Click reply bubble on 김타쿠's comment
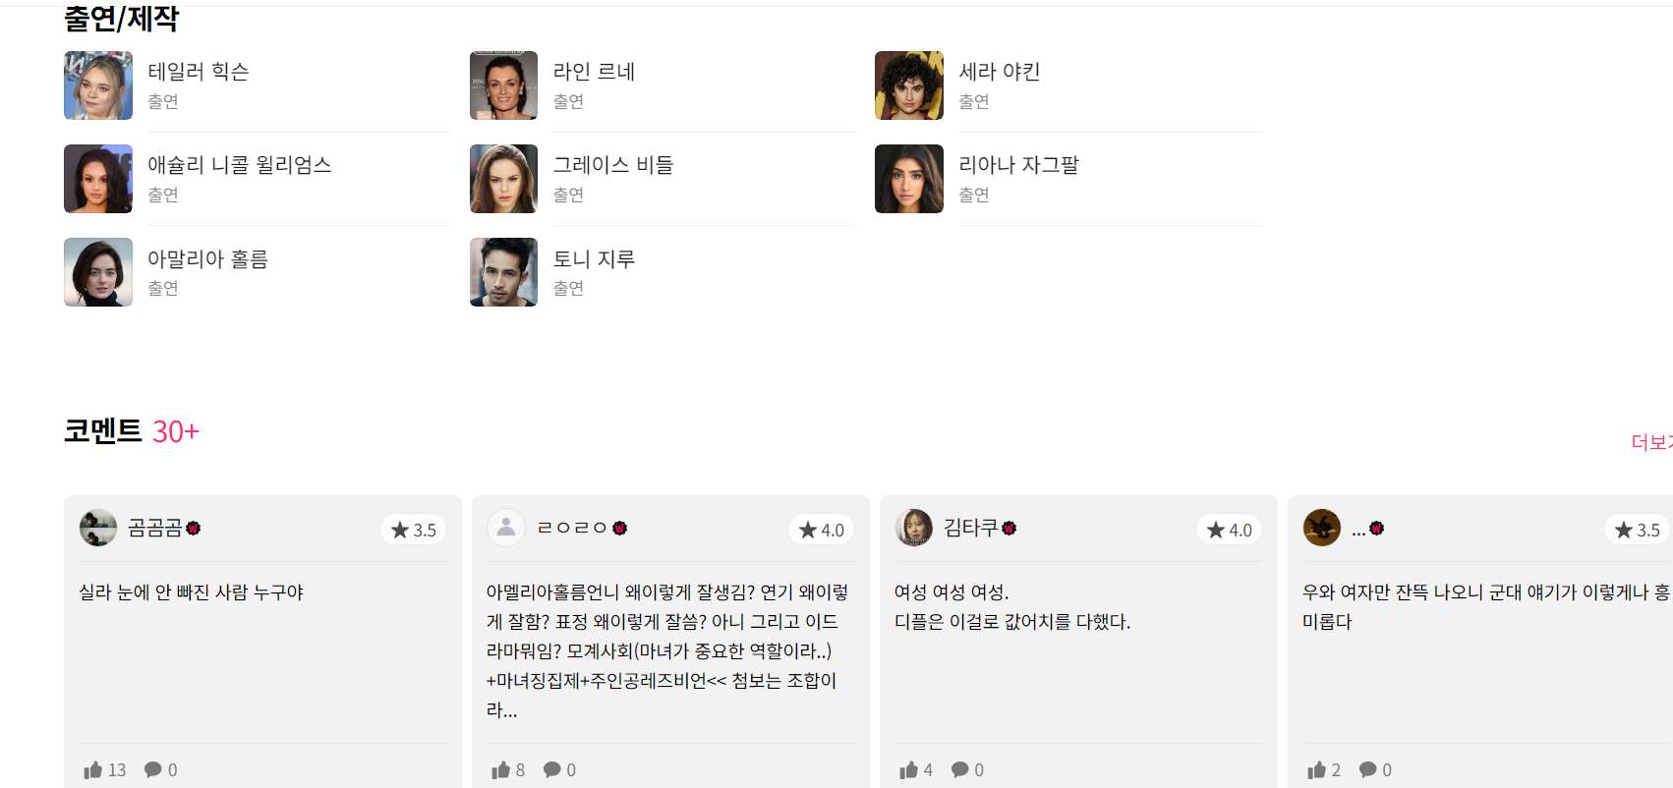 coord(960,769)
